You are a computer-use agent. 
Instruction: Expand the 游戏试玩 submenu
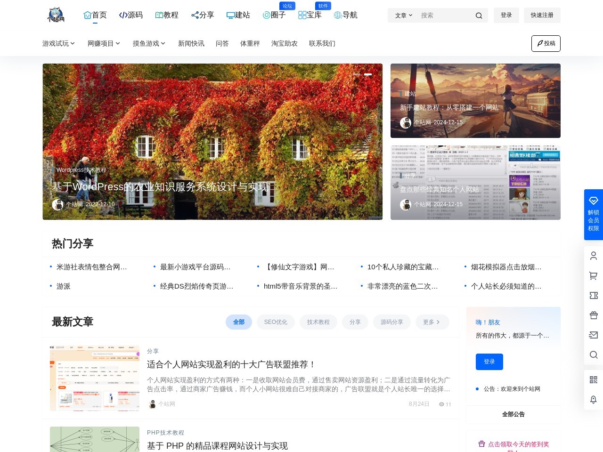click(59, 43)
